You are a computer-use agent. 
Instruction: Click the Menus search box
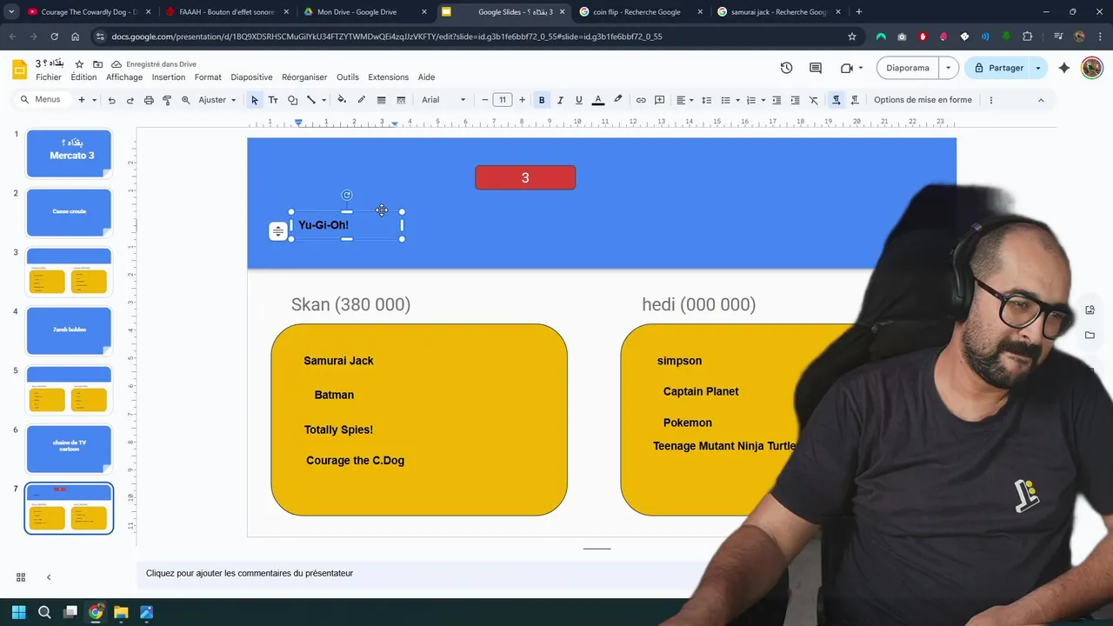[x=41, y=100]
